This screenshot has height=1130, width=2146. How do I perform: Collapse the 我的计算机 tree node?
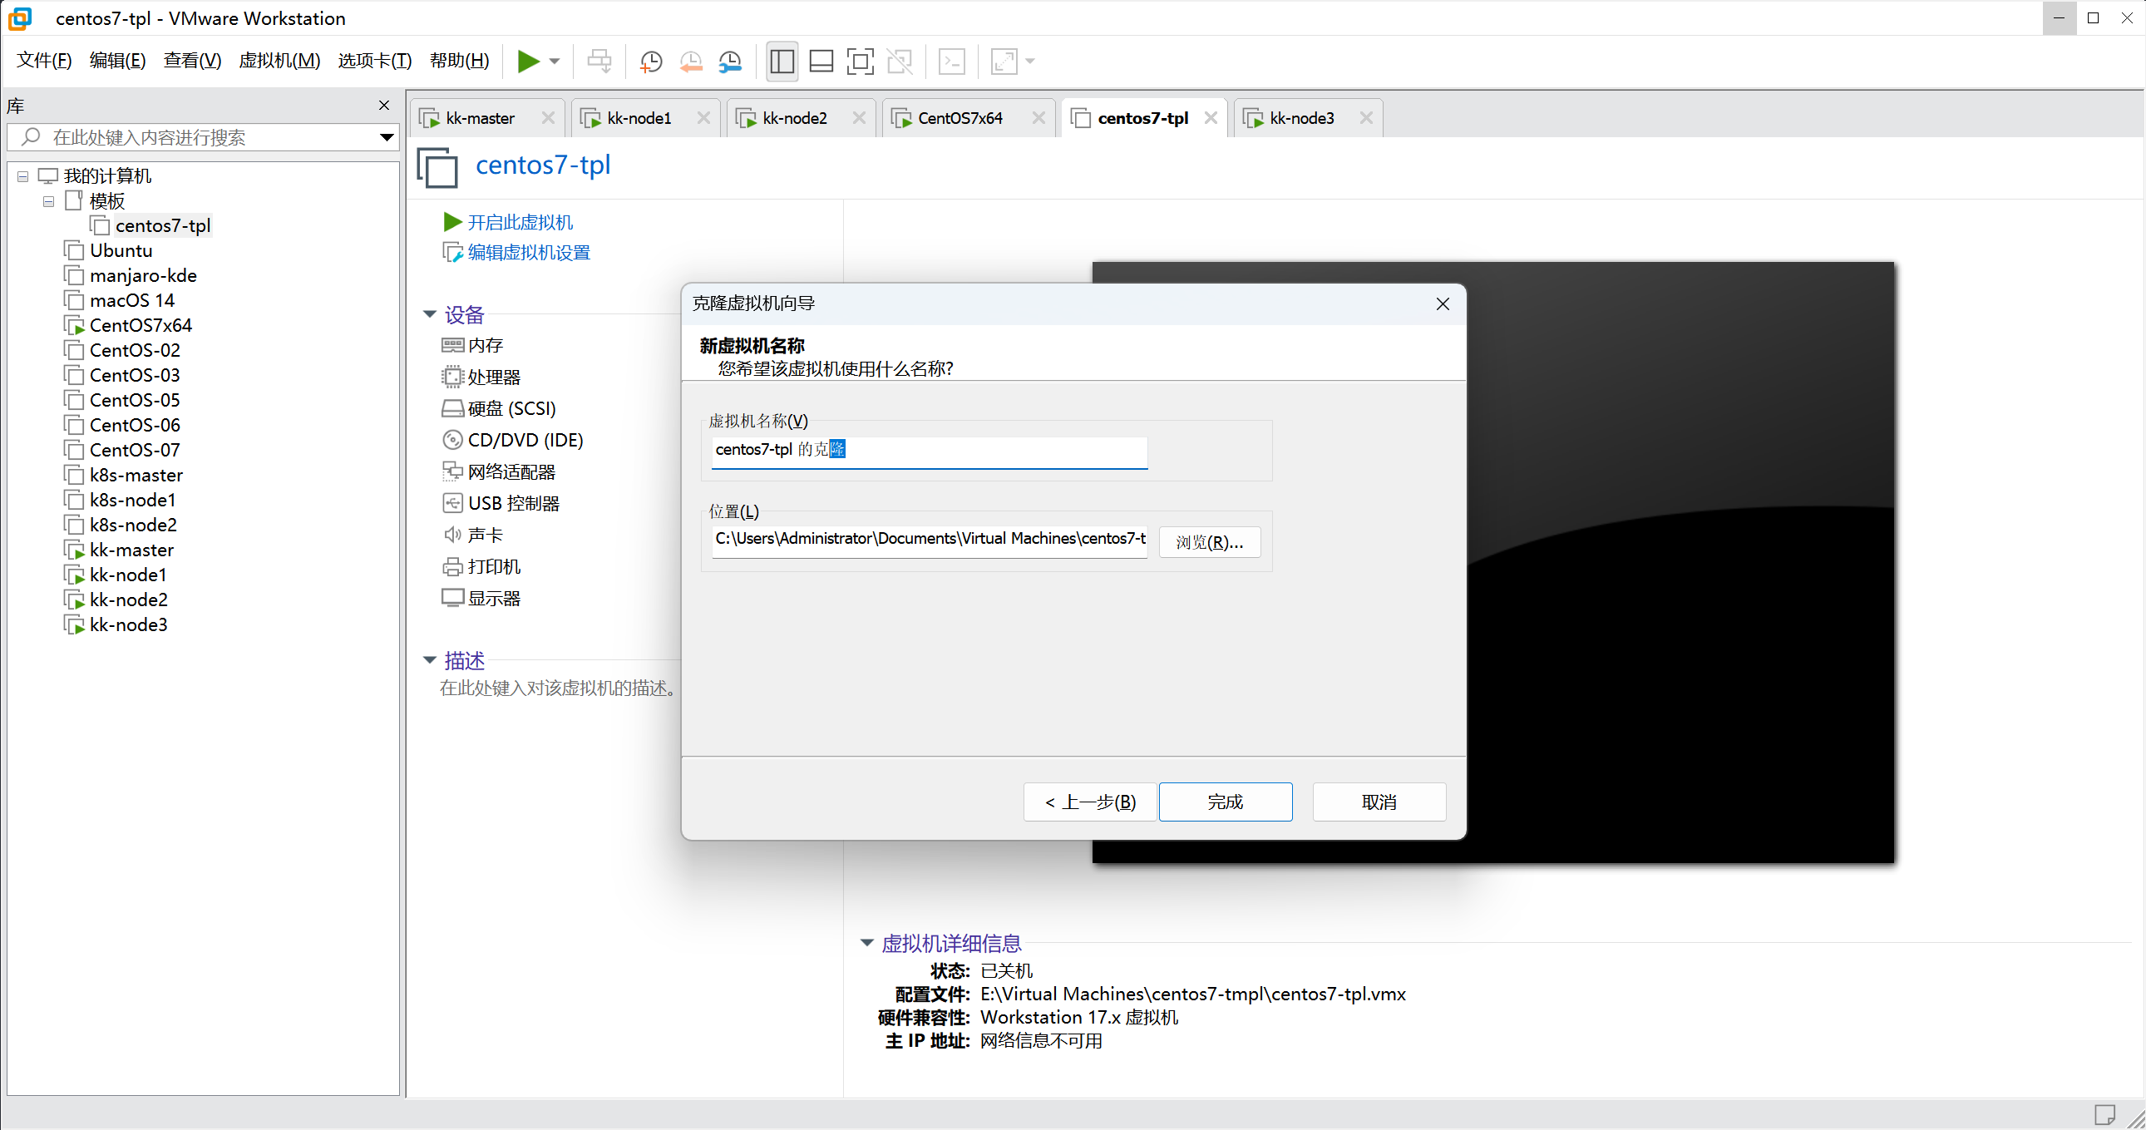click(x=23, y=176)
